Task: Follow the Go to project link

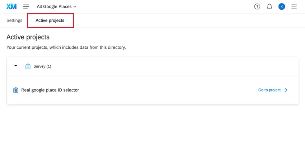Action: (x=269, y=90)
